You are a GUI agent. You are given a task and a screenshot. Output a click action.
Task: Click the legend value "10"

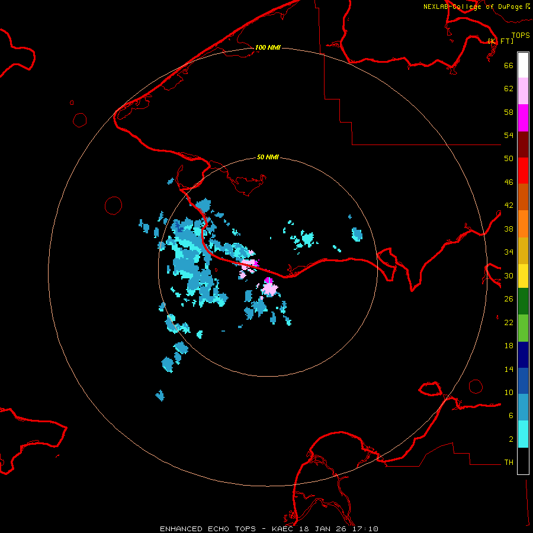(x=509, y=393)
